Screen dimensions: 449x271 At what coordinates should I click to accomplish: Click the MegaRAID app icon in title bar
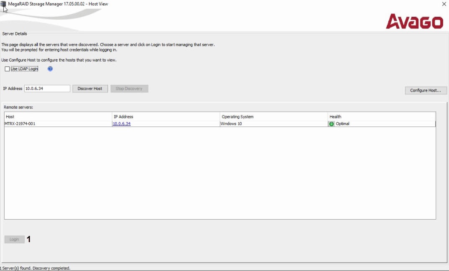(4, 4)
